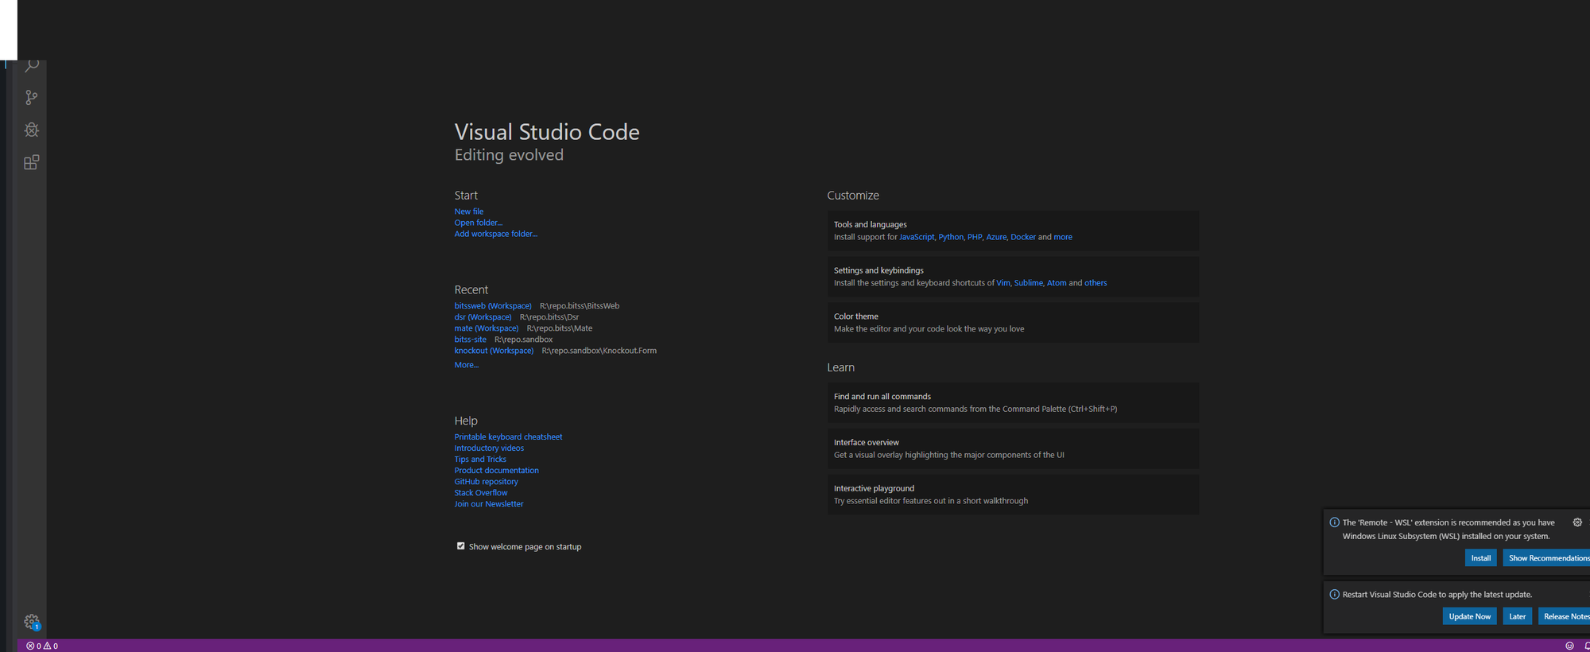Viewport: 1590px width, 652px height.
Task: Open the Debug view bug icon
Action: click(32, 130)
